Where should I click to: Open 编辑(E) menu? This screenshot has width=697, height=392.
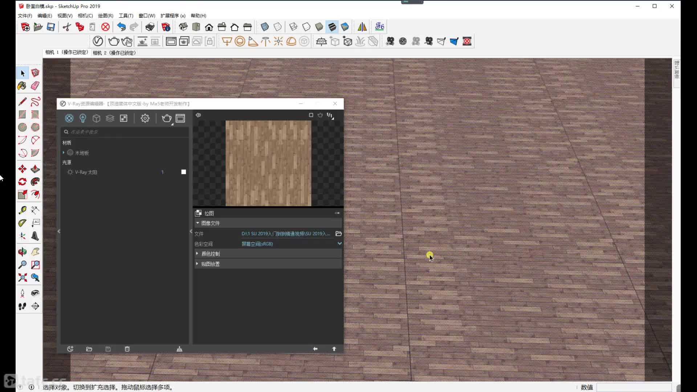[45, 16]
